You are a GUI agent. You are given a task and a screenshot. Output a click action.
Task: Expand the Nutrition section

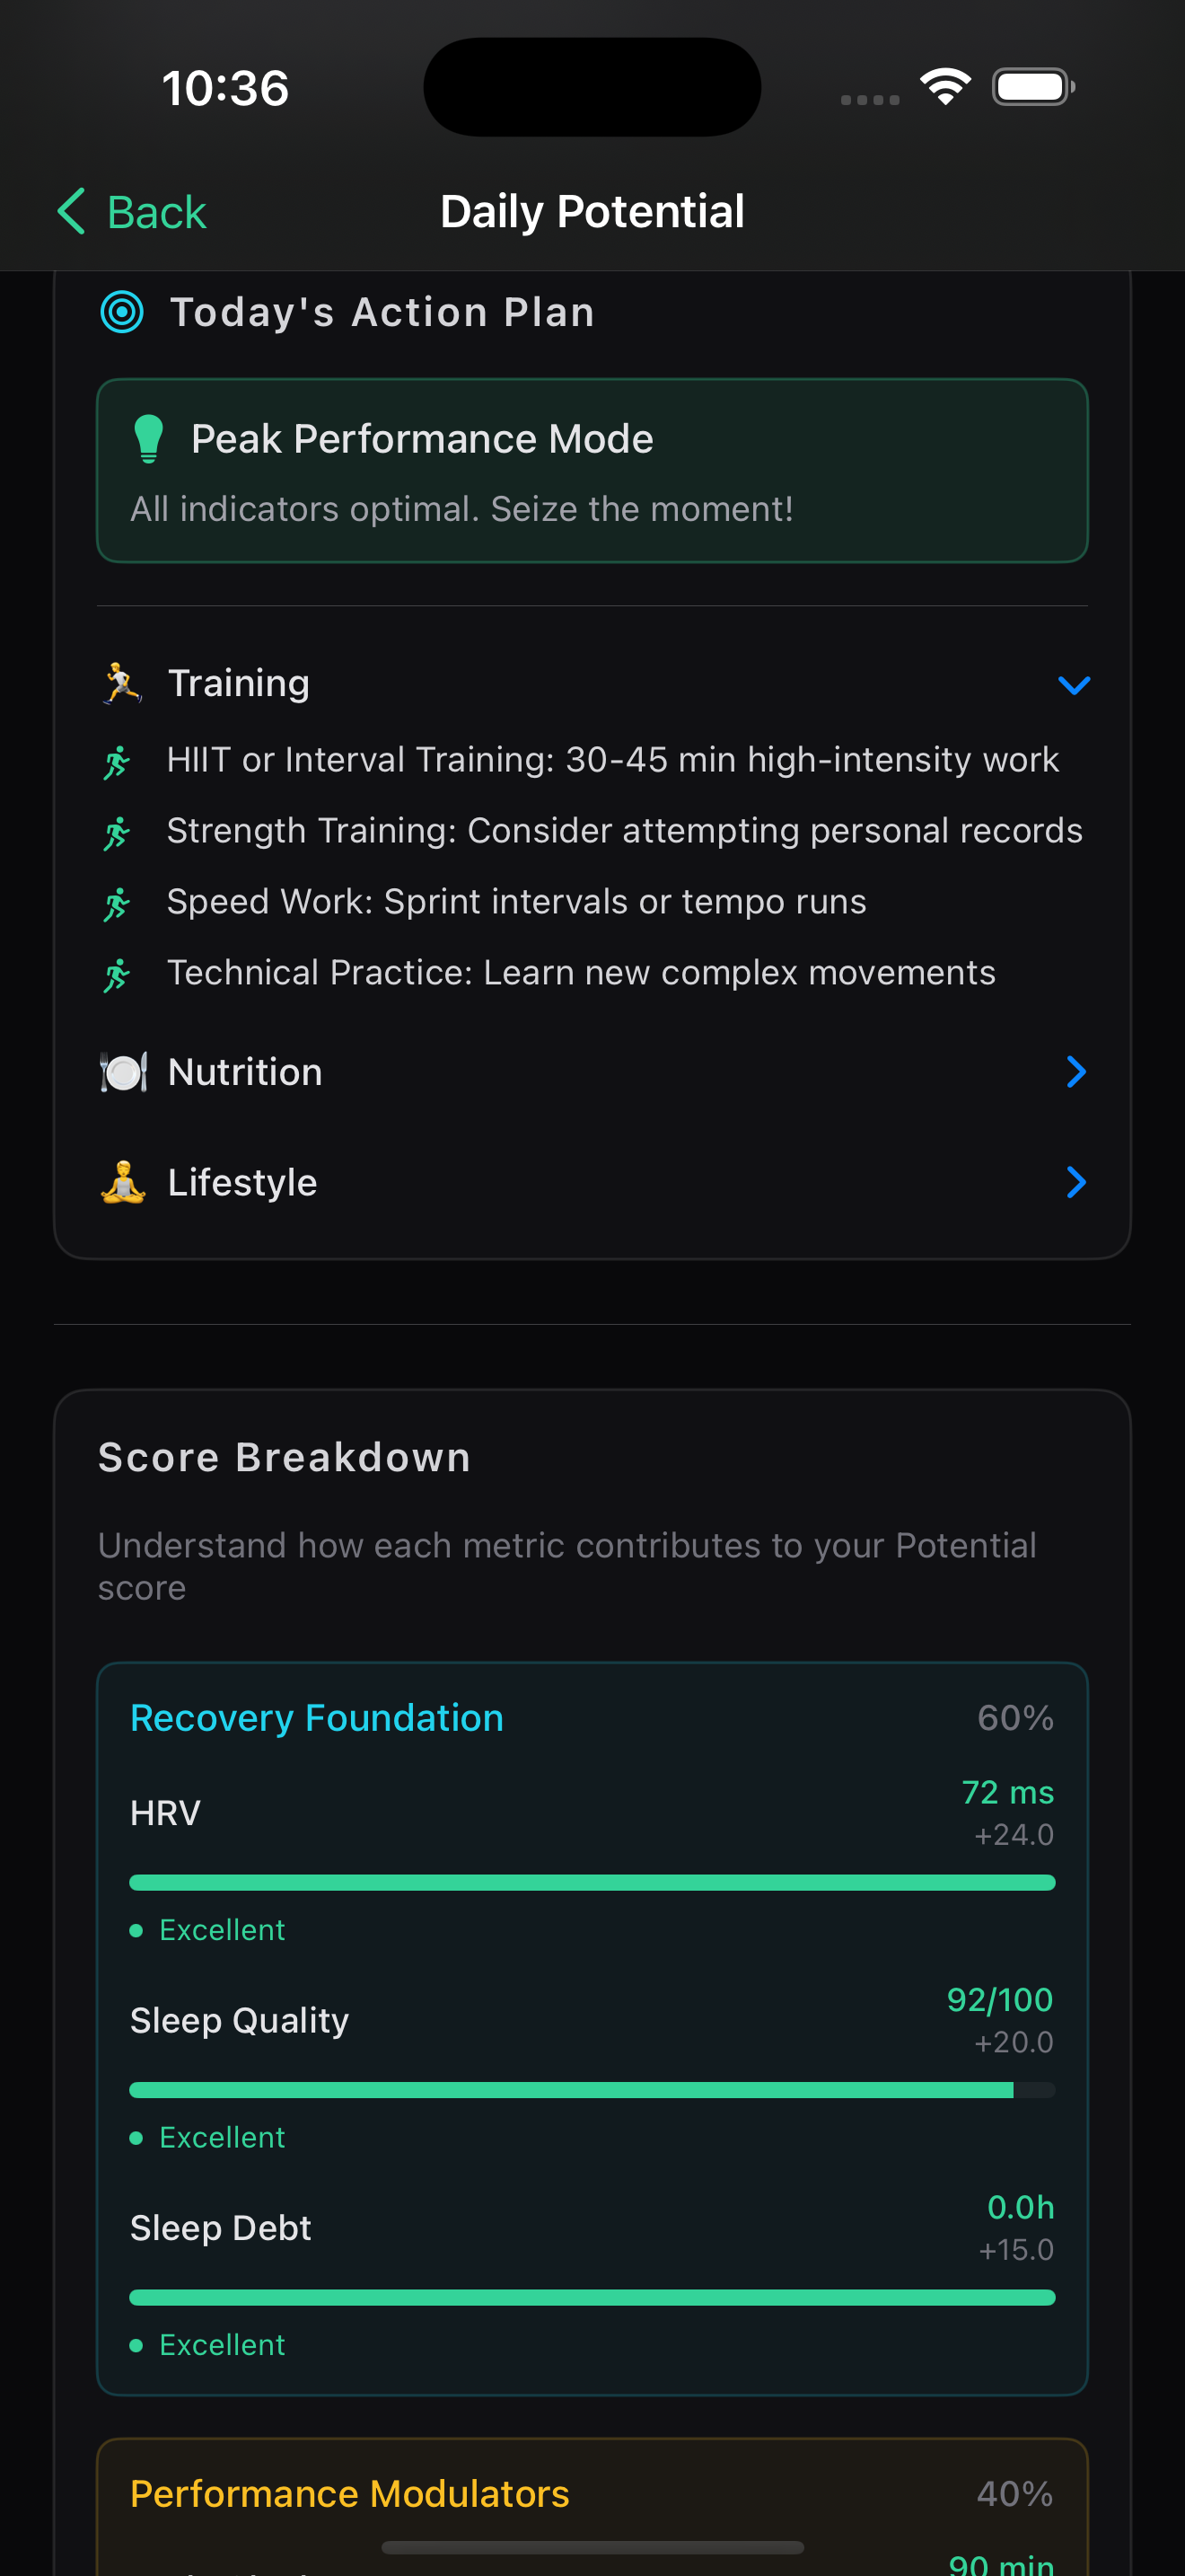1075,1071
